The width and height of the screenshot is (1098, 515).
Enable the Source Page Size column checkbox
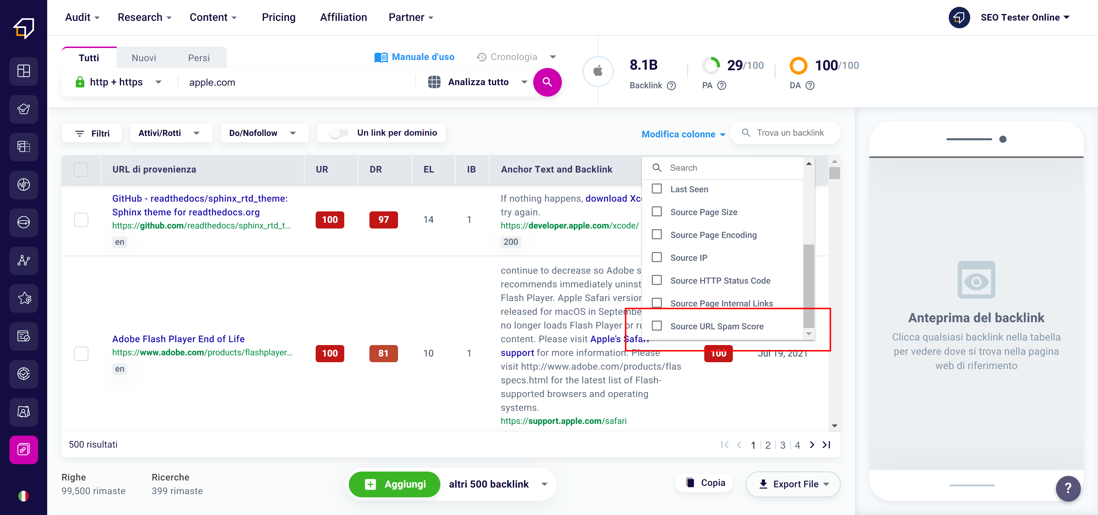[657, 212]
